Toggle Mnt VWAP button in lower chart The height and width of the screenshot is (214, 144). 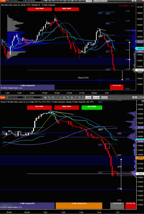tap(39, 108)
